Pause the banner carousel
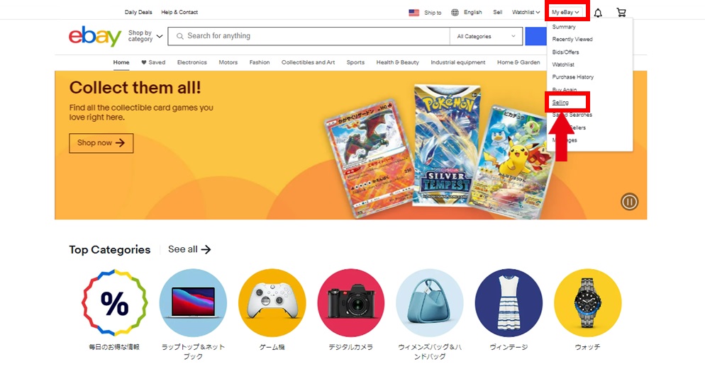This screenshot has width=705, height=376. pyautogui.click(x=630, y=202)
